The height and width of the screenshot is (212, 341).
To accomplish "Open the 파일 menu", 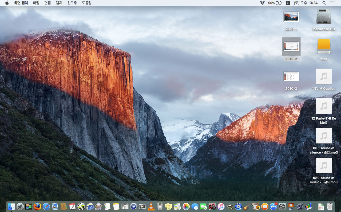I will coord(36,3).
